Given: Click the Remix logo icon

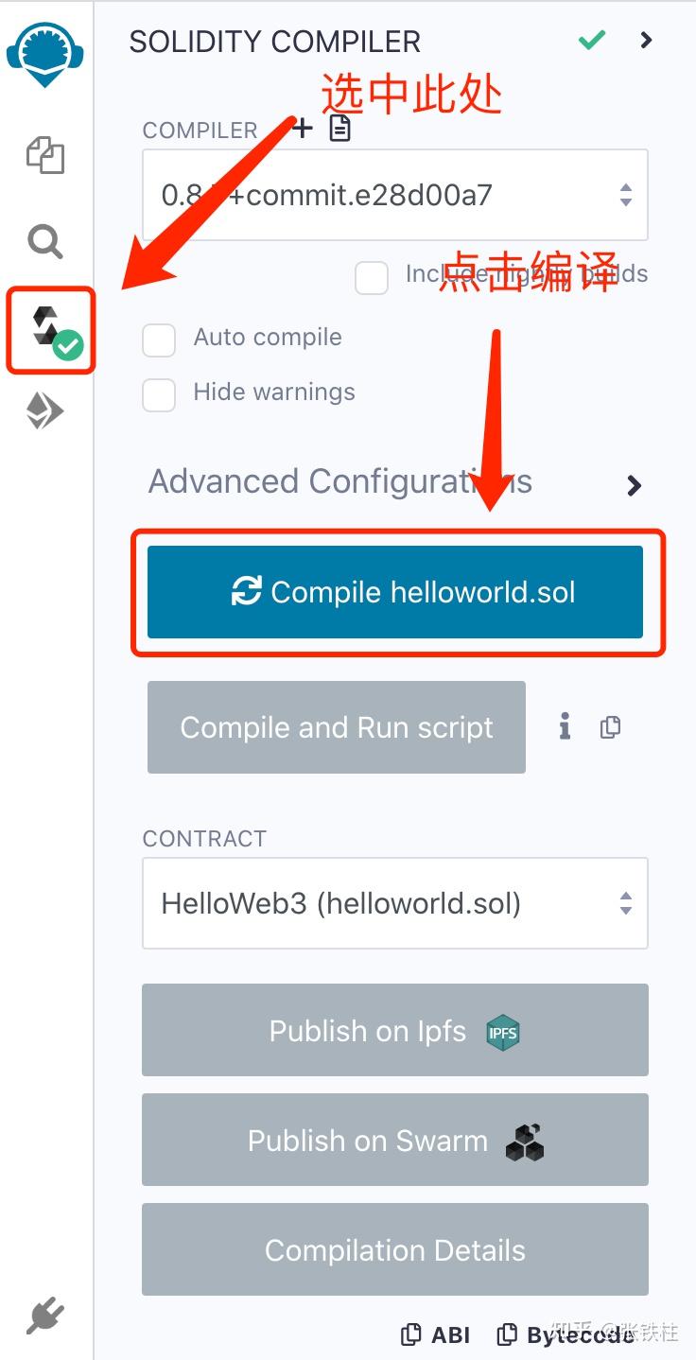Looking at the screenshot, I should pyautogui.click(x=43, y=53).
